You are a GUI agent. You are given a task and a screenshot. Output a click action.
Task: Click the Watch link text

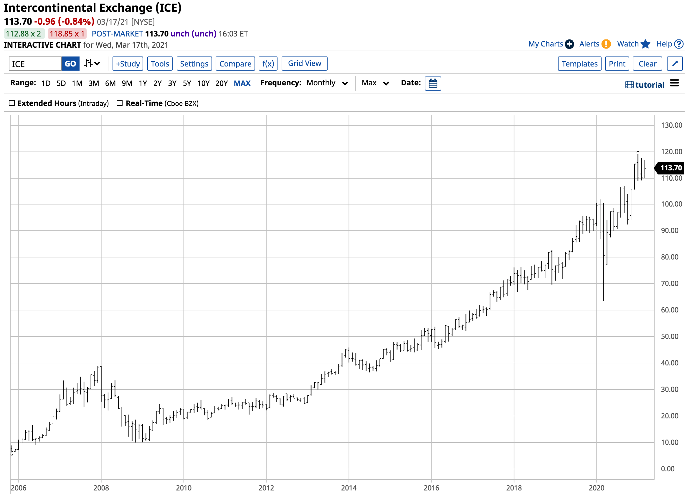pos(628,44)
